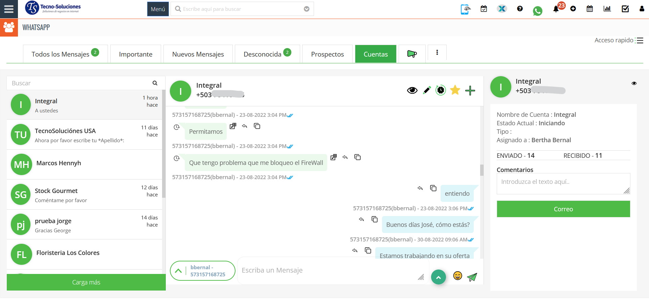The width and height of the screenshot is (649, 299).
Task: Expand the bbernal sender number selector
Action: pyautogui.click(x=178, y=271)
